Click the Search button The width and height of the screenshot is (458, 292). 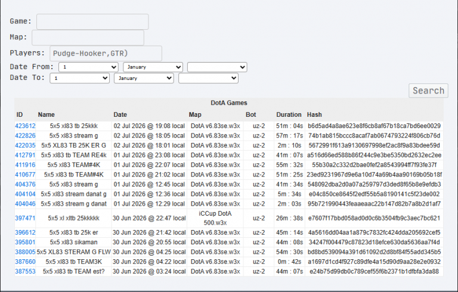pyautogui.click(x=428, y=91)
